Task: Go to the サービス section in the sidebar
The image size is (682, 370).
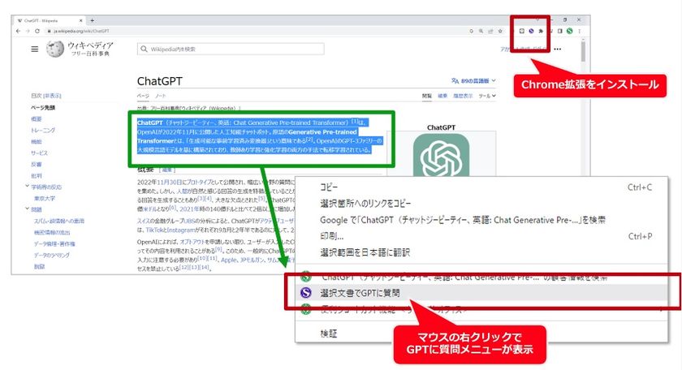Action: click(40, 153)
